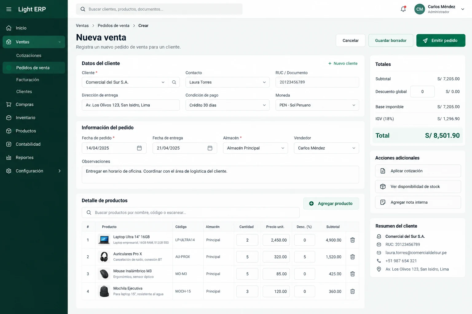Open the notifications bell

coord(403,9)
